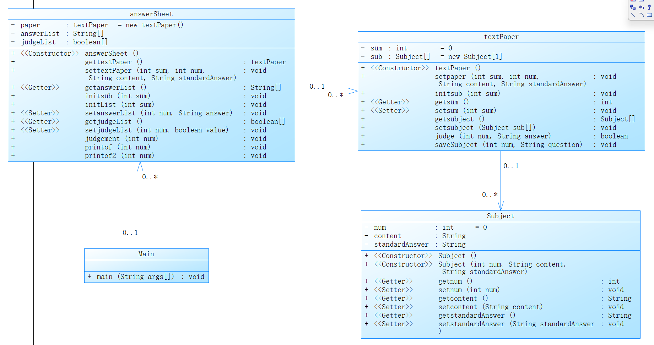This screenshot has width=654, height=345.
Task: Select the rectangle shape tool in palette
Action: pyautogui.click(x=649, y=15)
